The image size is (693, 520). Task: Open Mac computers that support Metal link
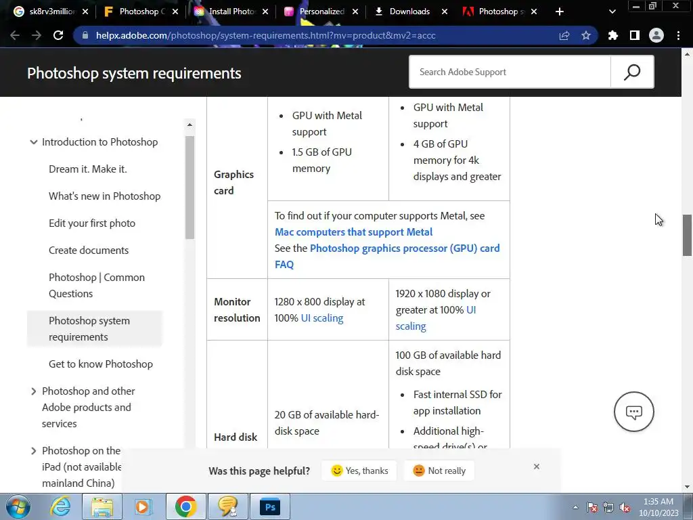(353, 232)
